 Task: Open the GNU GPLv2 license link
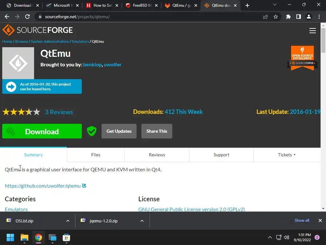click(x=191, y=209)
